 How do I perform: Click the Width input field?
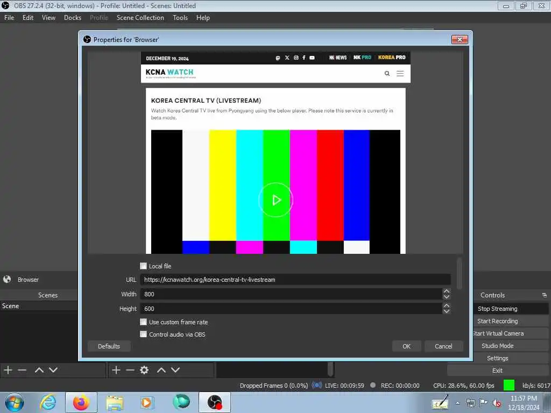pyautogui.click(x=291, y=294)
